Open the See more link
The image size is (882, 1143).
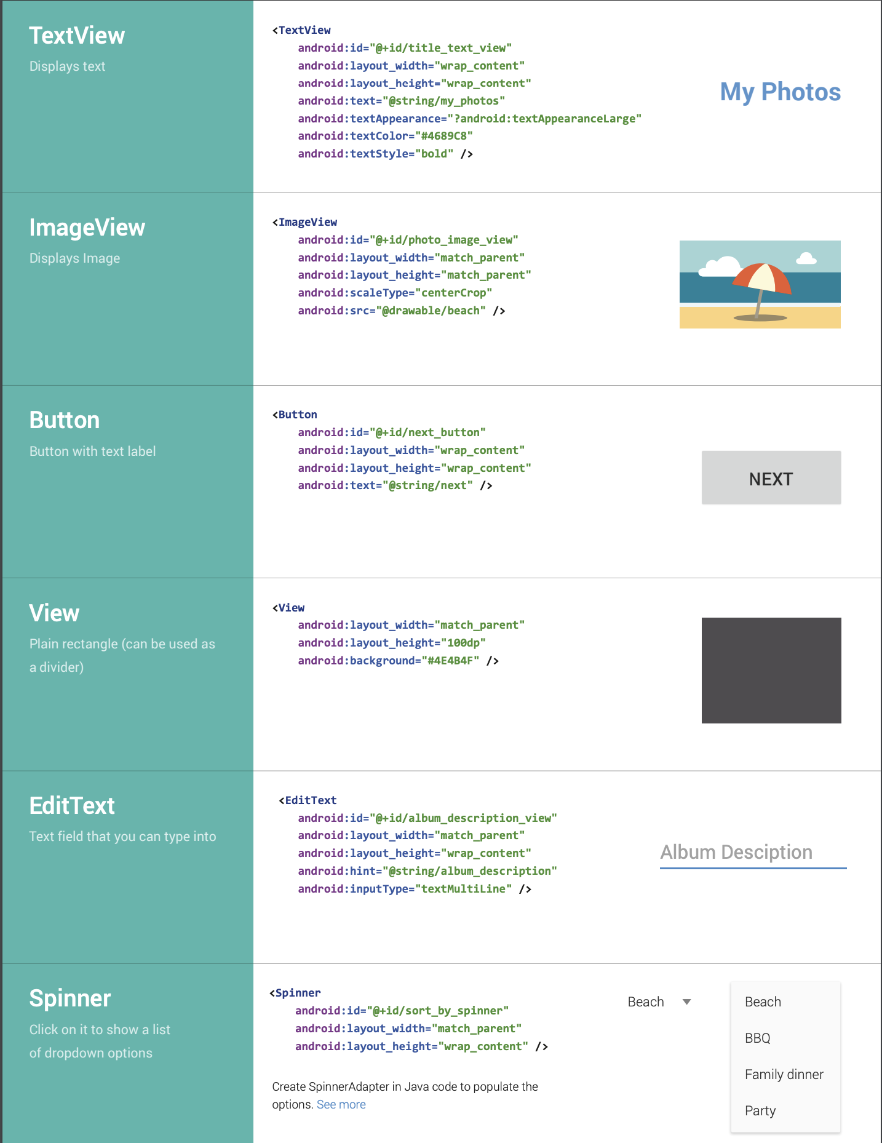coord(341,1104)
